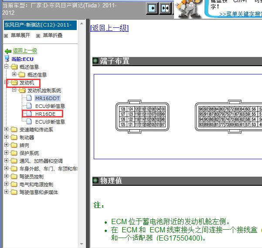Click the 当前:ECU computer icon
Image resolution: width=262 pixels, height=248 pixels.
[x=7, y=59]
